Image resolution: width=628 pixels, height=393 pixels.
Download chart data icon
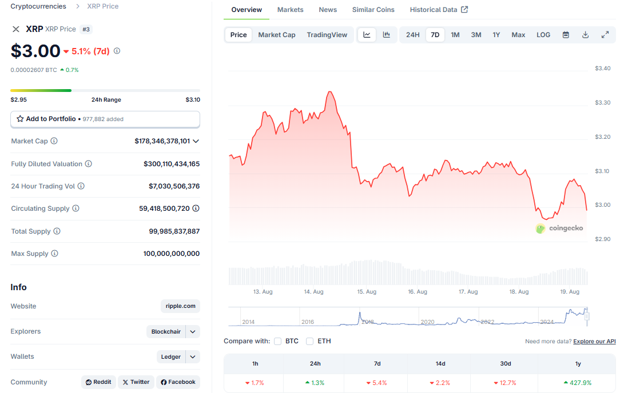tap(585, 35)
